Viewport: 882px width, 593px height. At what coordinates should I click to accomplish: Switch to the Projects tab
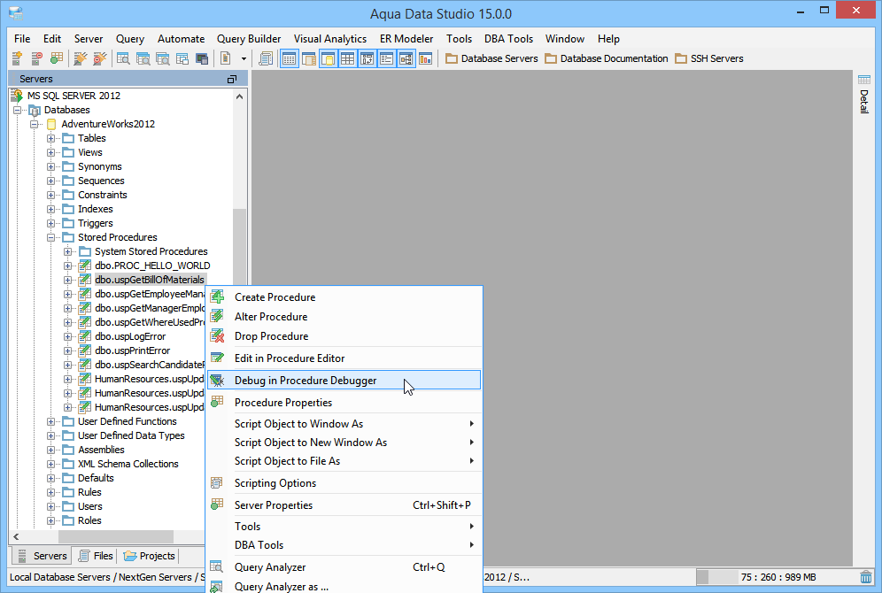click(150, 556)
